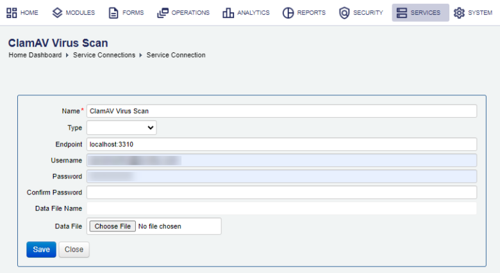The width and height of the screenshot is (500, 273).
Task: Click the Close button
Action: pyautogui.click(x=74, y=249)
